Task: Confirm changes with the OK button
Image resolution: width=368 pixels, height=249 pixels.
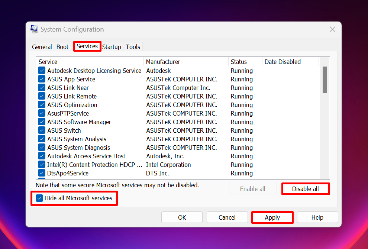Action: [x=182, y=217]
